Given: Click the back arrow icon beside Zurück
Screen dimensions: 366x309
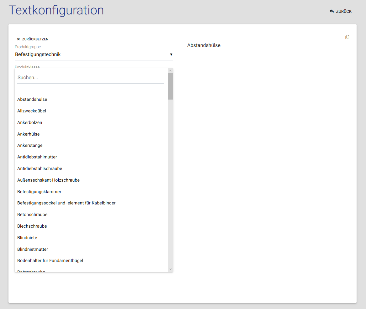Looking at the screenshot, I should pyautogui.click(x=332, y=11).
